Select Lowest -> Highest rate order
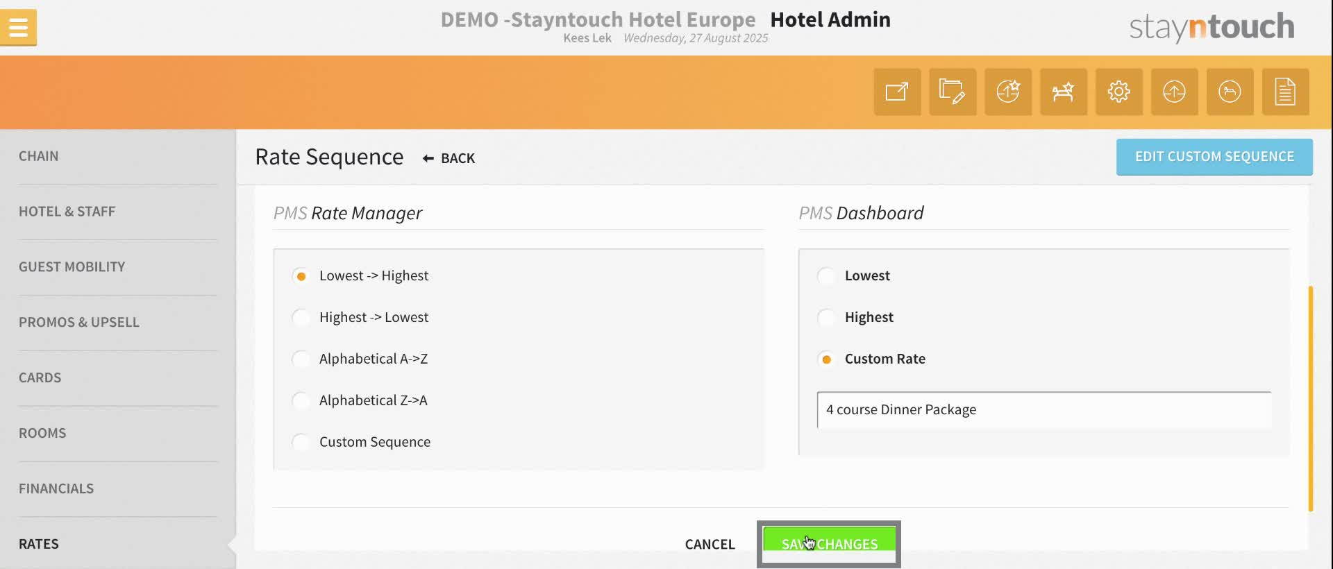1333x569 pixels. coord(301,276)
